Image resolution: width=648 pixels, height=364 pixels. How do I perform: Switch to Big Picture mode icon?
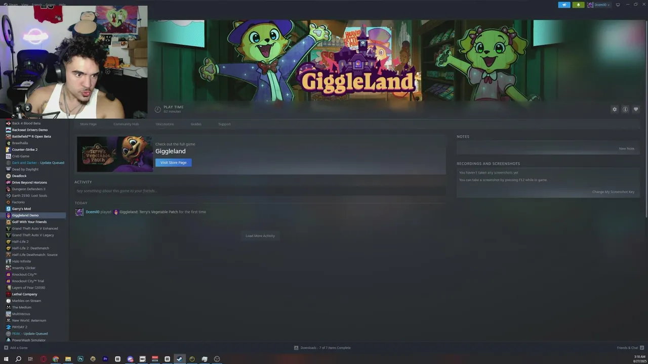(x=618, y=5)
